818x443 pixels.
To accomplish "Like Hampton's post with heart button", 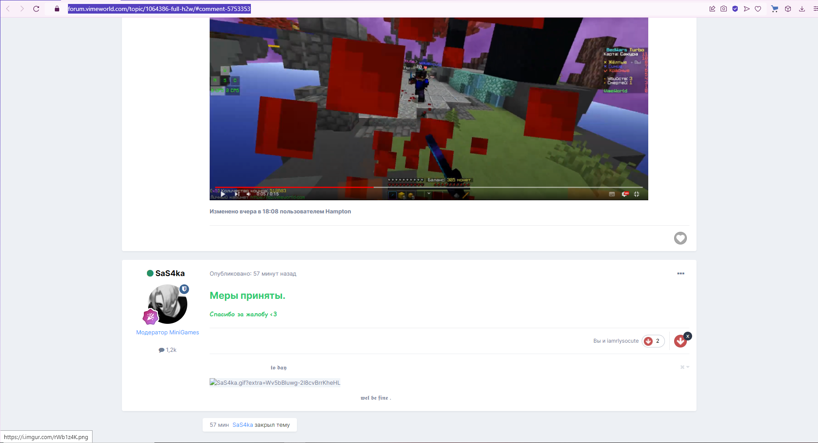I will coord(680,238).
